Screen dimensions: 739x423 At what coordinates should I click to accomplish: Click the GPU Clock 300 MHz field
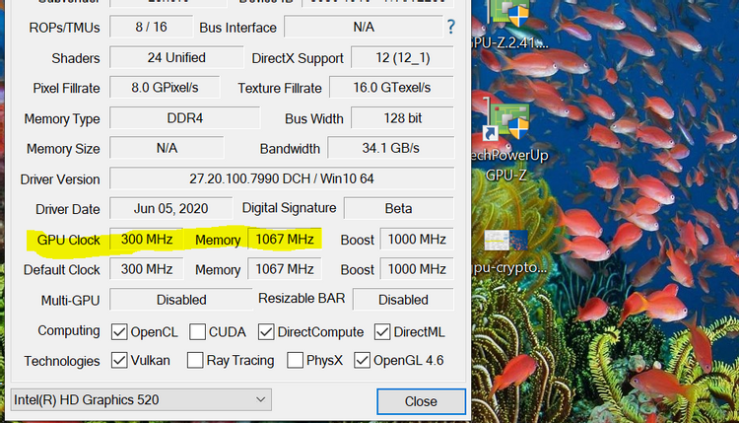[x=147, y=239]
